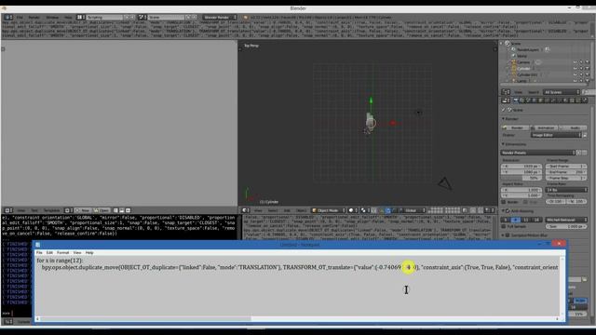The image size is (596, 335).
Task: Click Open in the text editor header
Action: (102, 210)
